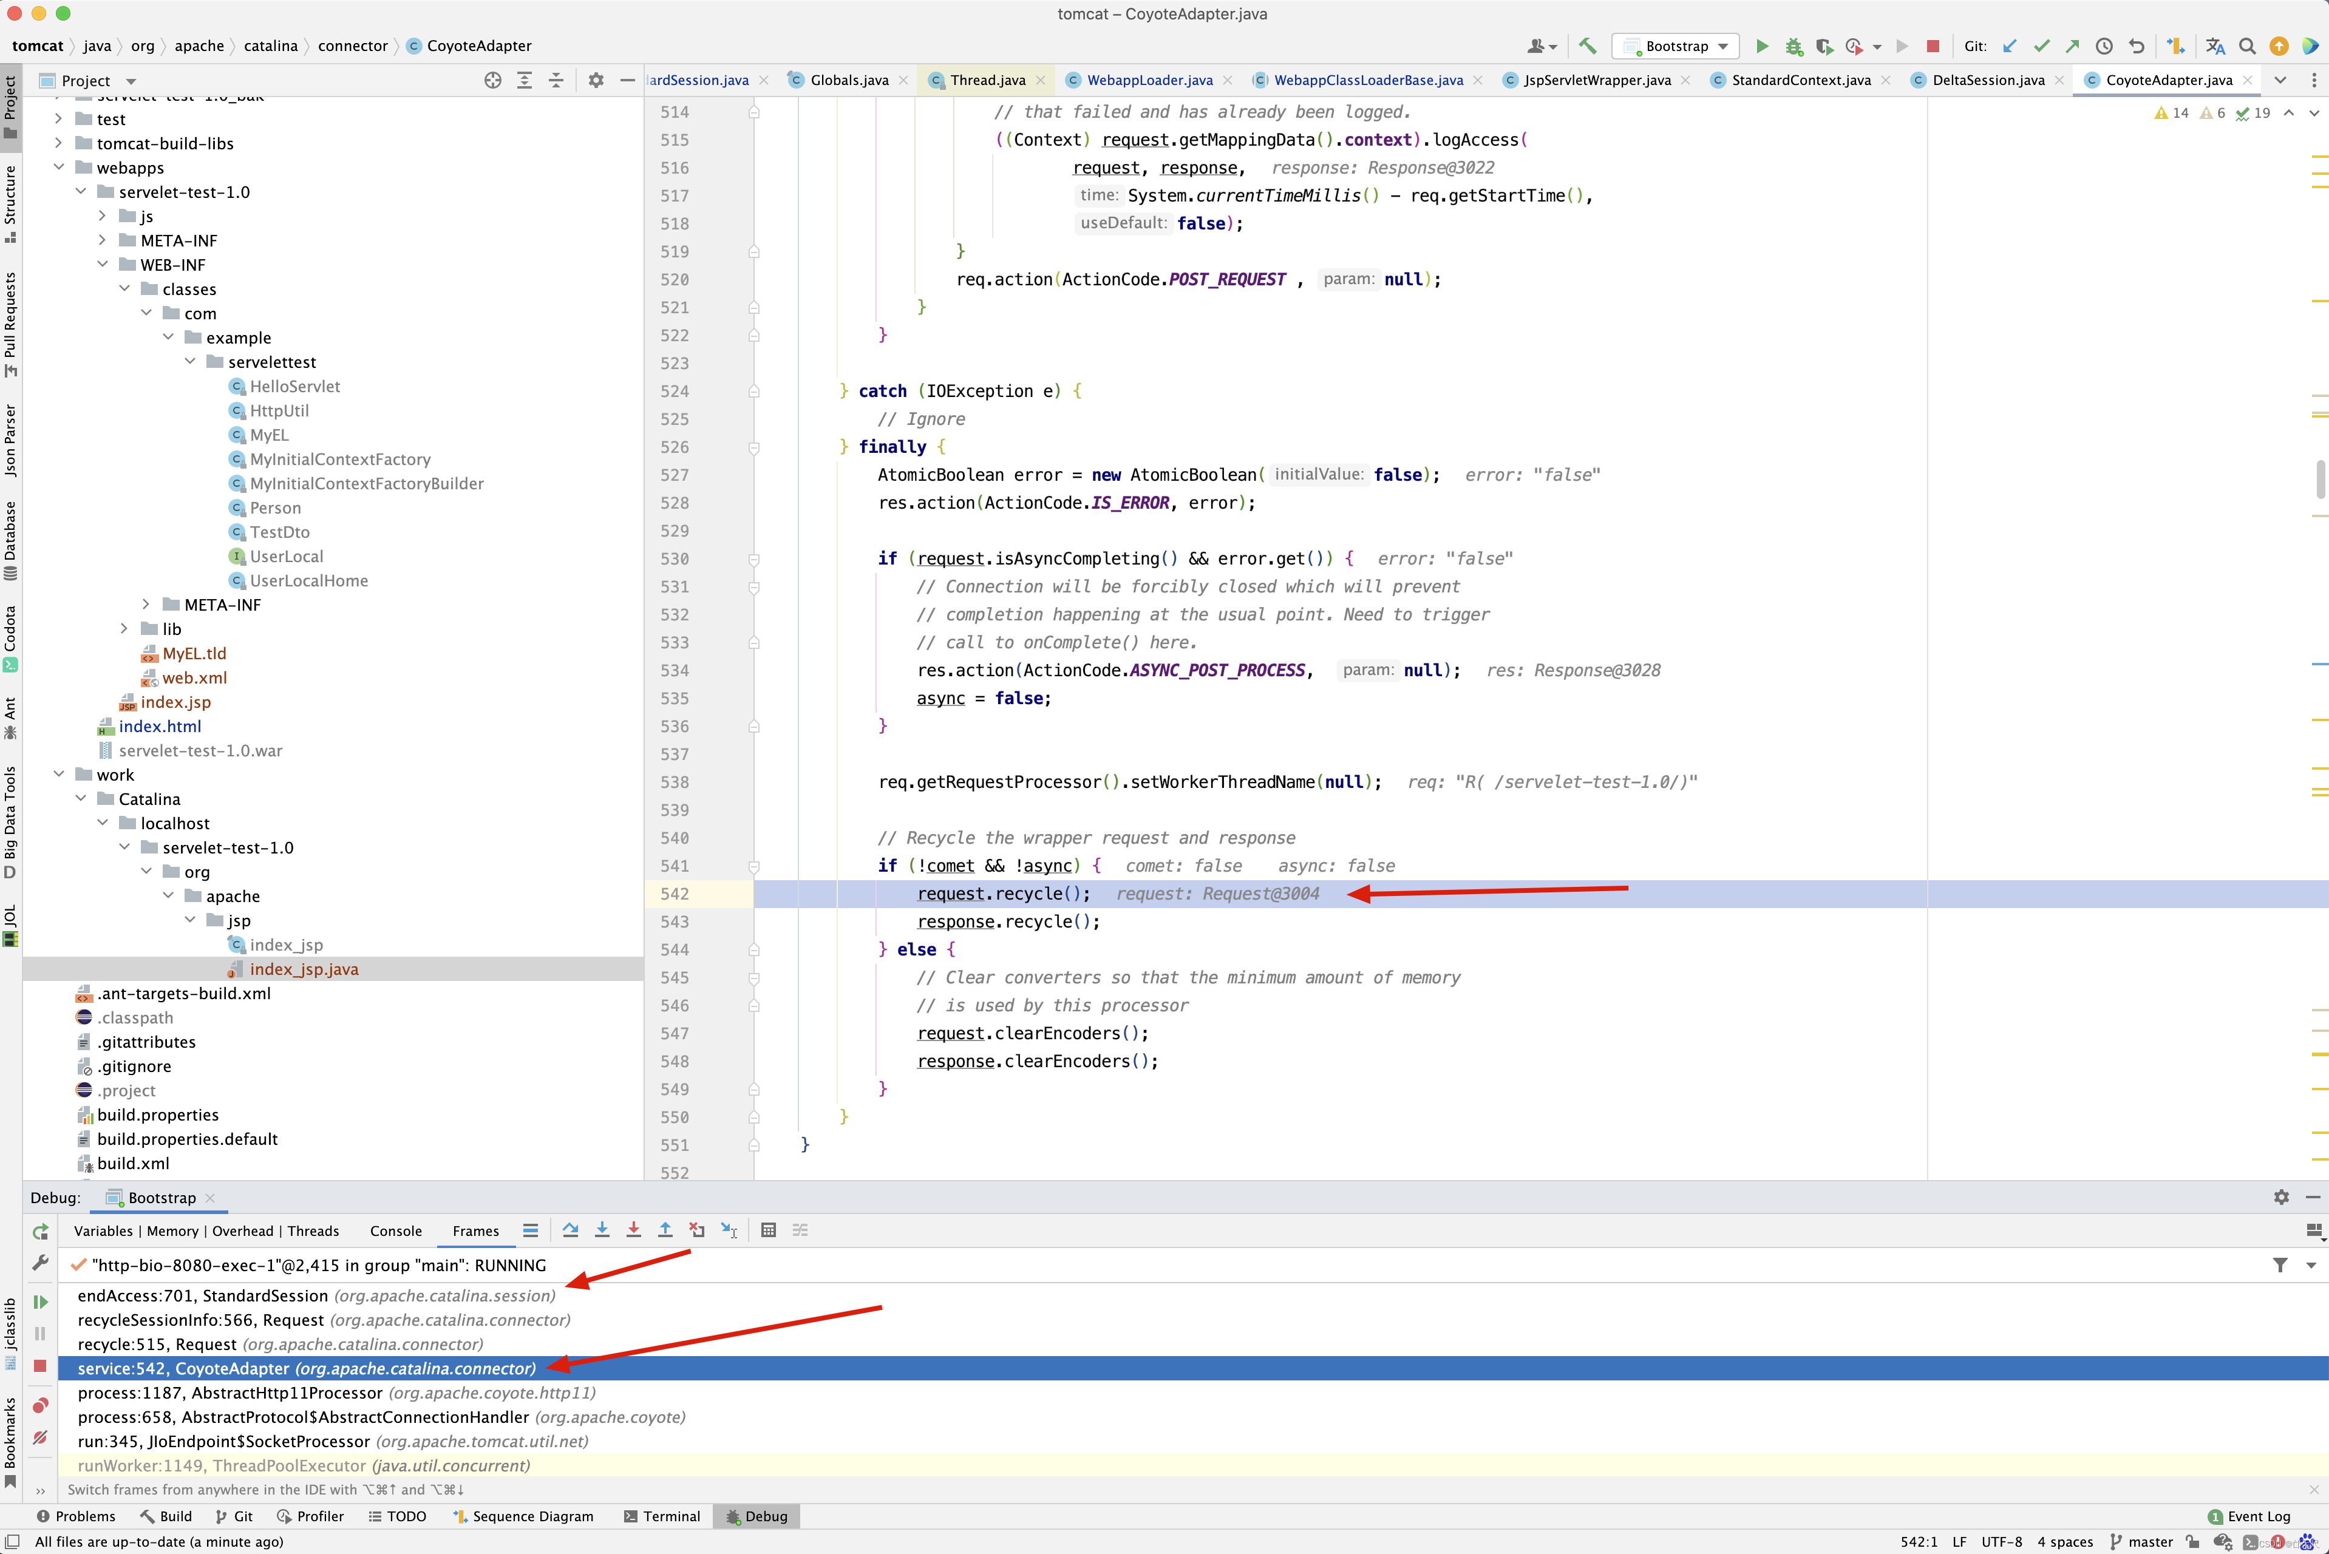Expand tomcat-build-libs folder
Screen dimensions: 2329x1554
pyautogui.click(x=58, y=143)
